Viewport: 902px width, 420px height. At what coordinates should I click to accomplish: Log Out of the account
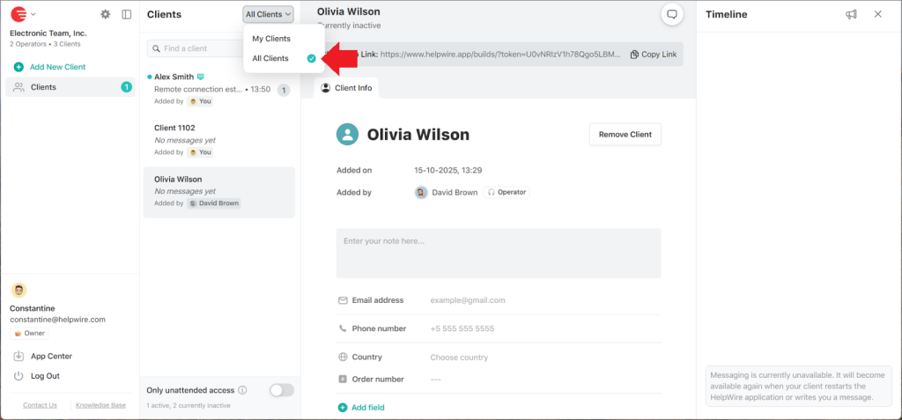coord(37,376)
